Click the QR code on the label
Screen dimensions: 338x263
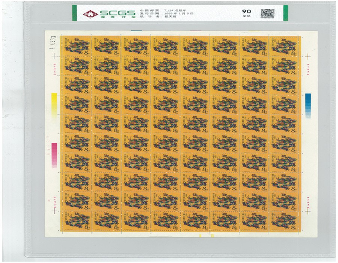pos(267,12)
